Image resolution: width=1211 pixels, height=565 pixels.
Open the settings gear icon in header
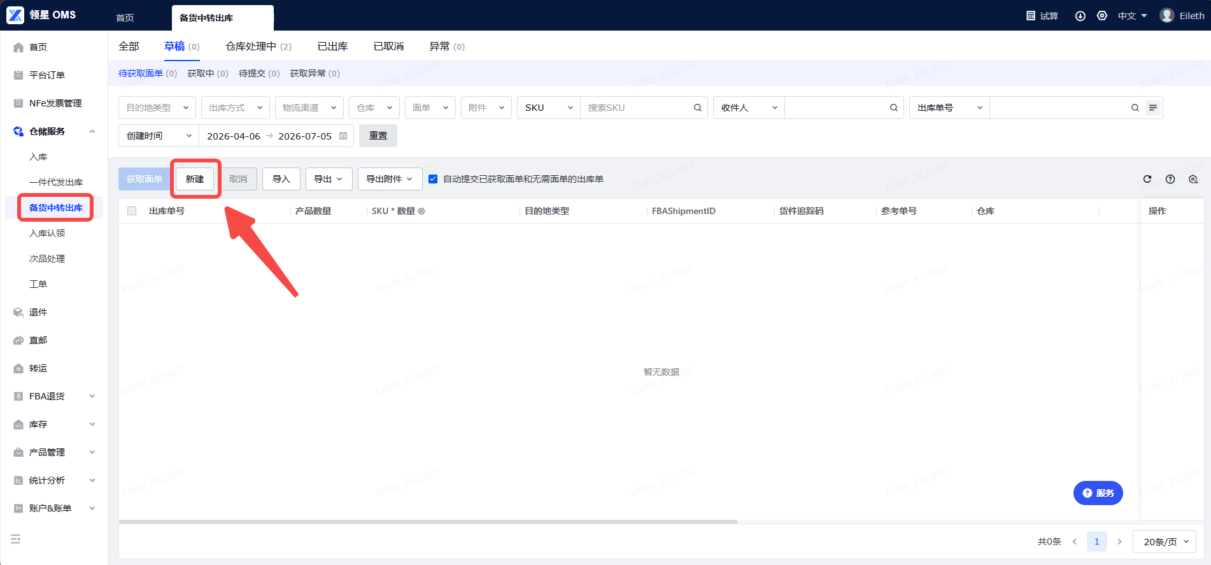(x=1102, y=16)
